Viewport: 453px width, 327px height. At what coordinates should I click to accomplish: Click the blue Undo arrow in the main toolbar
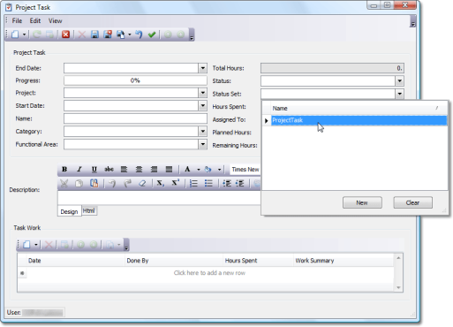(139, 34)
